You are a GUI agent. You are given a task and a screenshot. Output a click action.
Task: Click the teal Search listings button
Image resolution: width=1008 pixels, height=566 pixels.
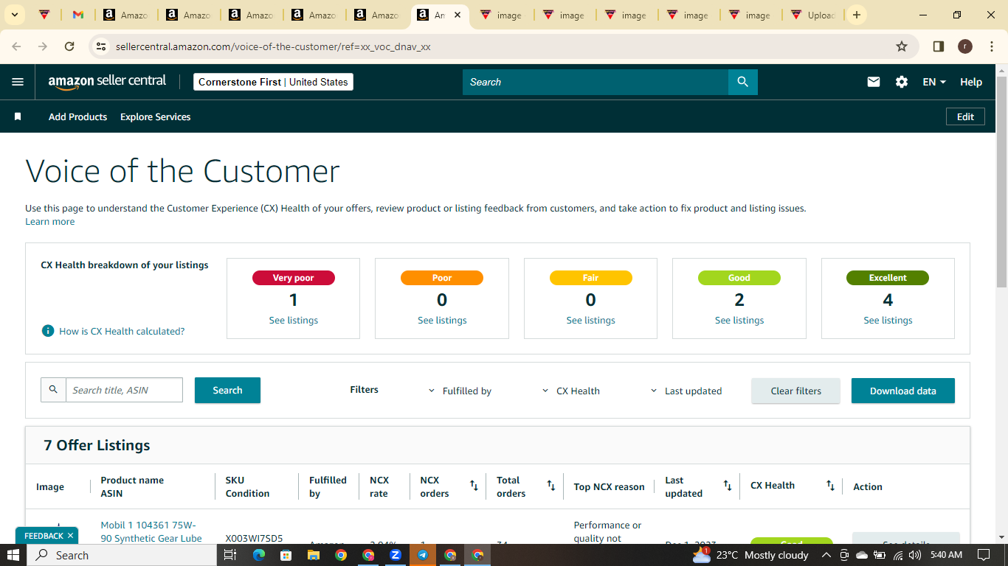coord(227,390)
